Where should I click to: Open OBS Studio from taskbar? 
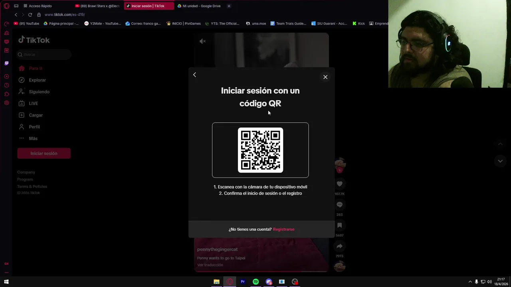[295, 282]
